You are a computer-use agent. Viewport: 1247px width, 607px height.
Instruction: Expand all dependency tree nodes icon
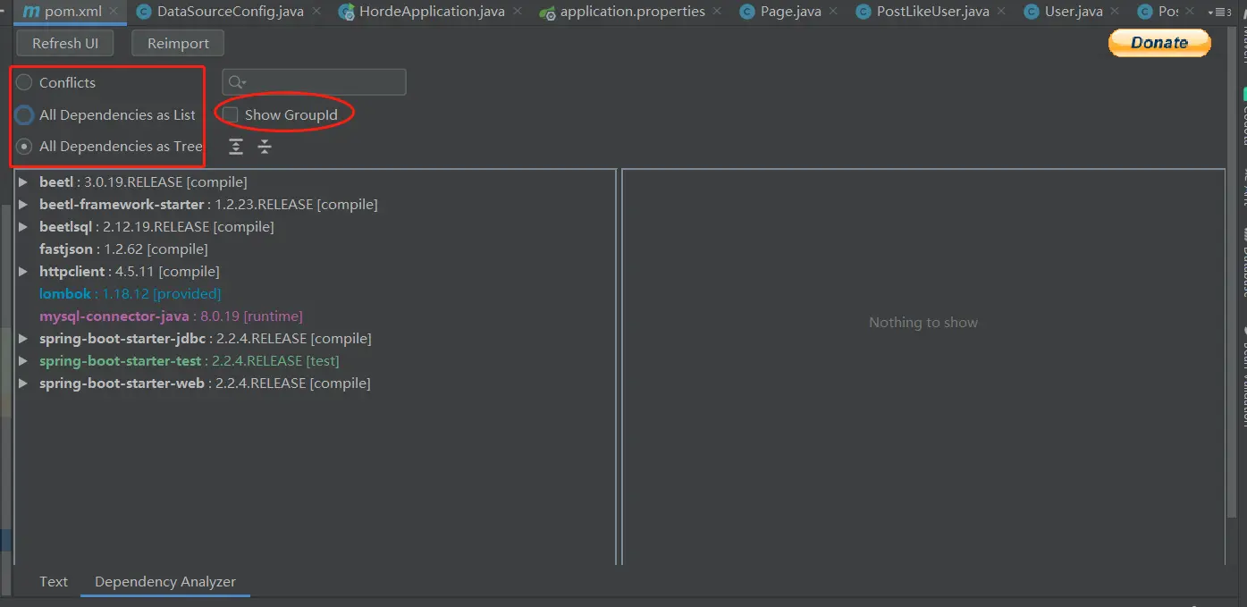pos(236,147)
